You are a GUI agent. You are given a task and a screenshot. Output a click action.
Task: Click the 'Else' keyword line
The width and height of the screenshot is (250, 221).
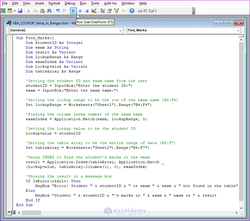point(30,191)
